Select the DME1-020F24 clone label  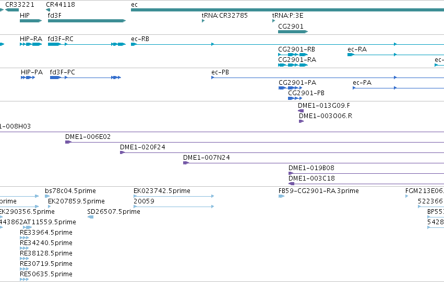click(142, 147)
